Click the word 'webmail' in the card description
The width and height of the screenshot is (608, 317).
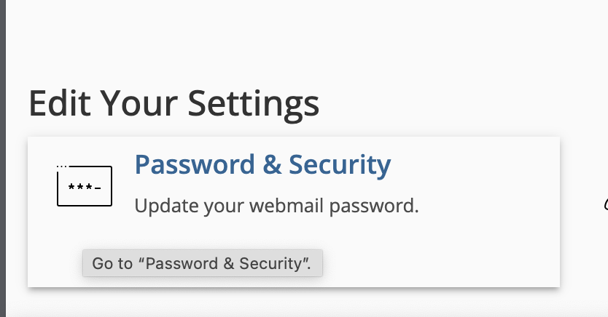287,205
